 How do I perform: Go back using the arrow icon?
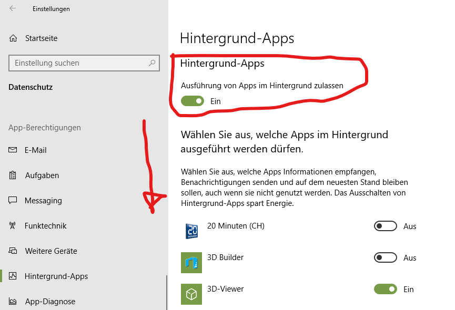click(x=13, y=8)
